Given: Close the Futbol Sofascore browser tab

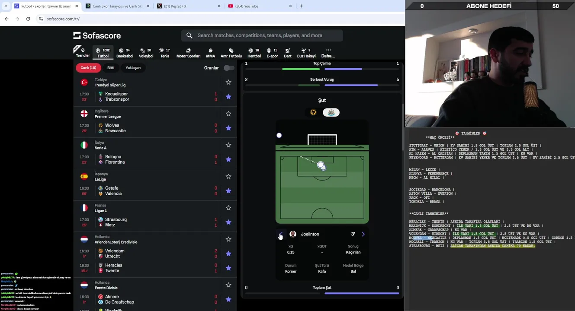Looking at the screenshot, I should click(77, 6).
